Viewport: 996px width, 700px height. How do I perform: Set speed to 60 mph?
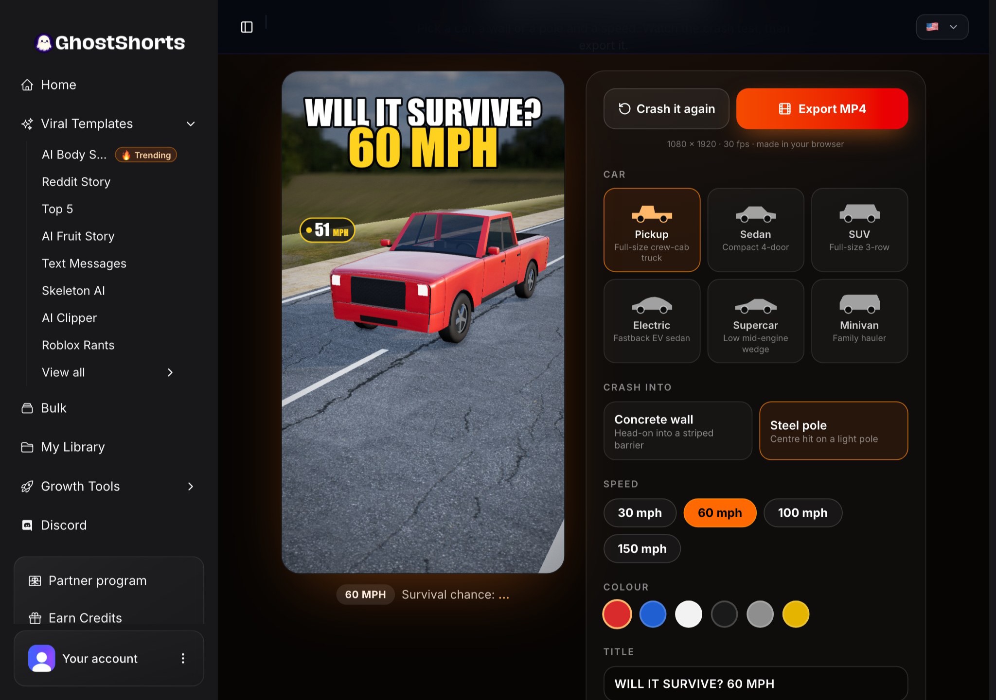(x=720, y=513)
